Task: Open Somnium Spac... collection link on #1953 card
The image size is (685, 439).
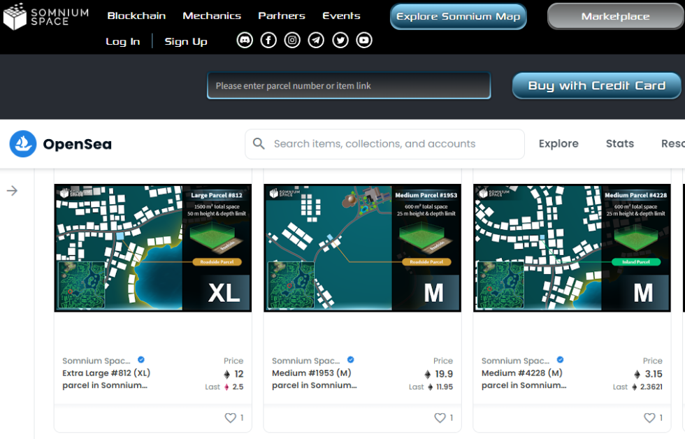Action: tap(306, 361)
